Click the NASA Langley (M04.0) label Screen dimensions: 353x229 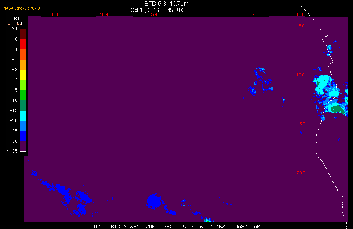pos(22,8)
